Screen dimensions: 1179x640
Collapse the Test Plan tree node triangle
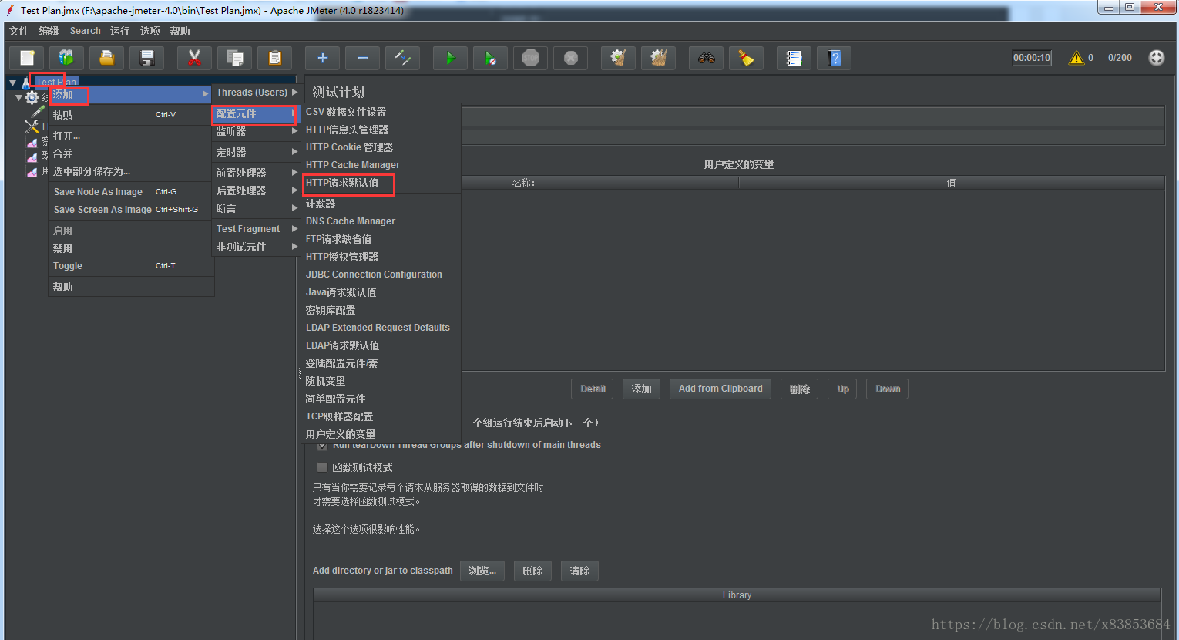(x=12, y=83)
